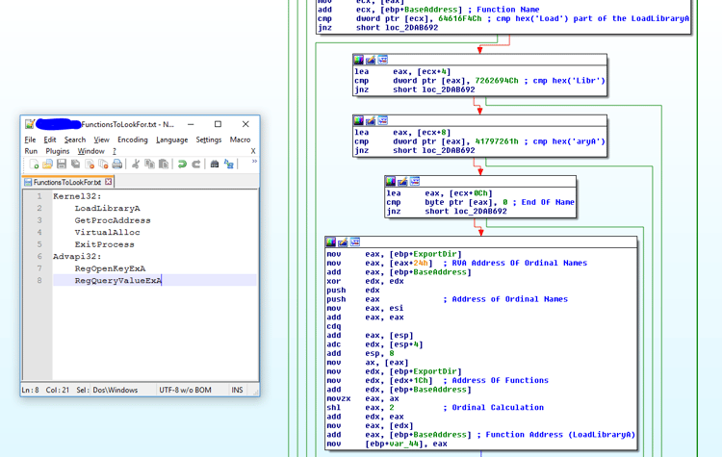Viewport: 722px width, 457px height.
Task: Set node color on the 'Libr' compare block
Action: tap(359, 60)
